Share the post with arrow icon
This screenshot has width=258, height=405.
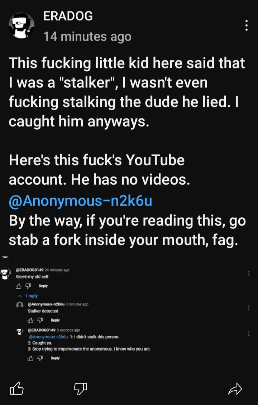235,388
